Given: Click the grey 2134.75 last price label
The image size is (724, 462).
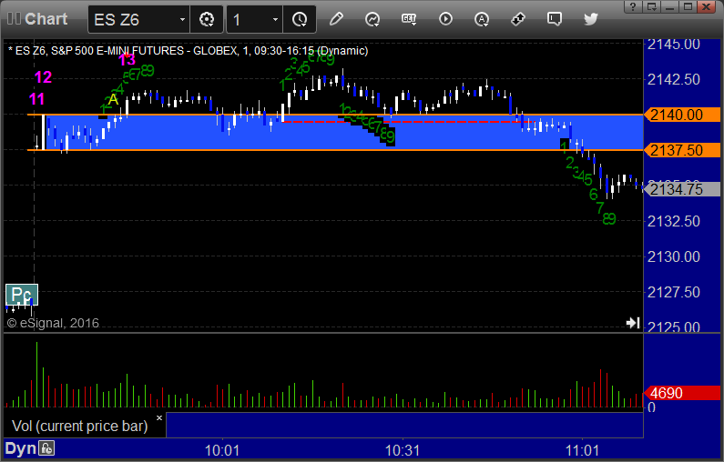Looking at the screenshot, I should point(682,189).
